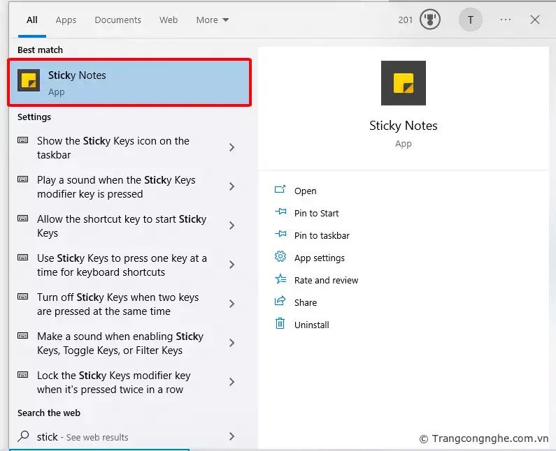
Task: Open Allow the shortcut key to start Sticky Keys
Action: click(x=122, y=225)
